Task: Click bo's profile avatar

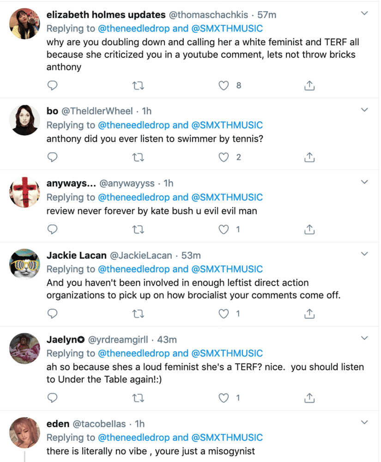Action: [25, 120]
